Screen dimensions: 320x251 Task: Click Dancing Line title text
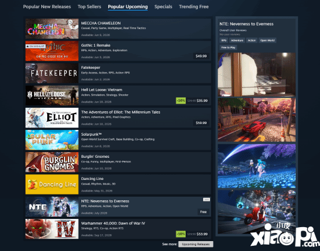coord(93,179)
